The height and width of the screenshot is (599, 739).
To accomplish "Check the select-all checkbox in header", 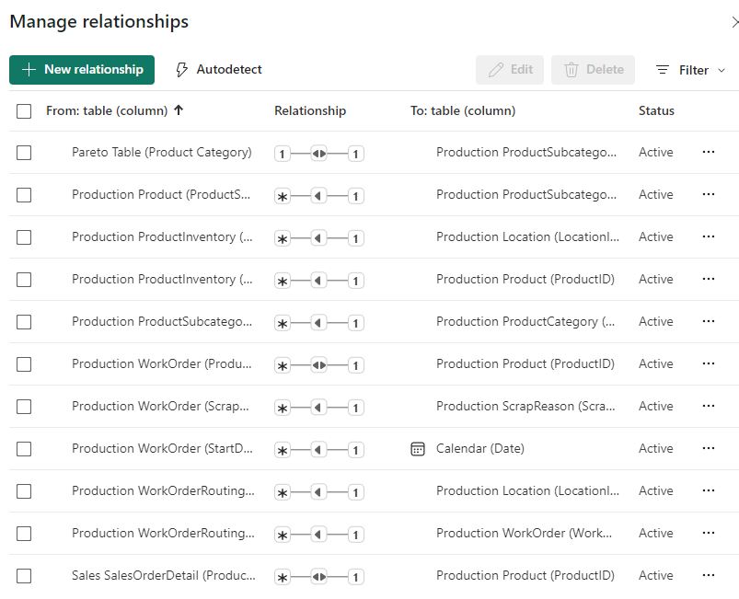I will coord(24,110).
